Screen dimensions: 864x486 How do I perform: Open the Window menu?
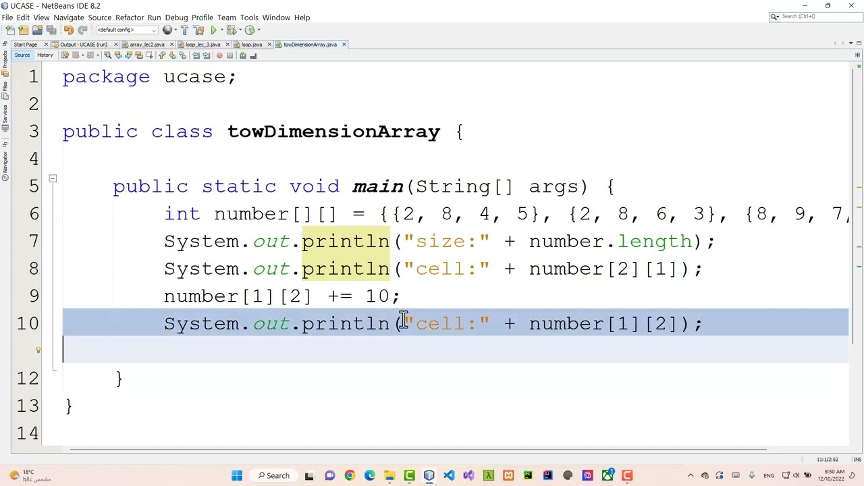tap(276, 18)
